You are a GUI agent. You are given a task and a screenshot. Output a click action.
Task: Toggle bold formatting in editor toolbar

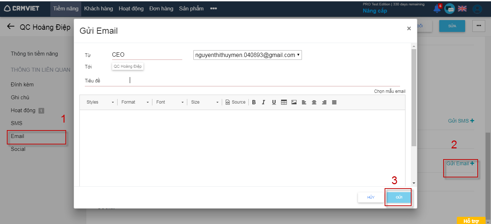254,102
